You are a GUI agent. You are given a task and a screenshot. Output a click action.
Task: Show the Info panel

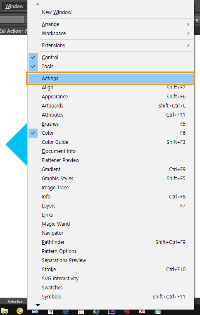(111, 197)
